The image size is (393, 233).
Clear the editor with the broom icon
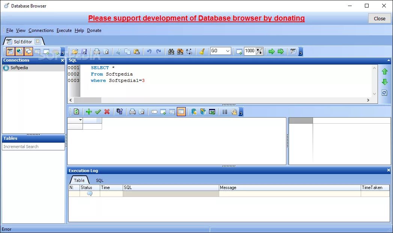[202, 51]
